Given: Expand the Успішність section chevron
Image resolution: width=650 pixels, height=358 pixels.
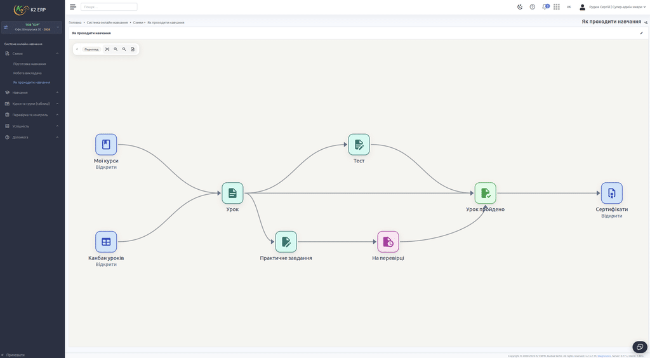Looking at the screenshot, I should pos(57,126).
